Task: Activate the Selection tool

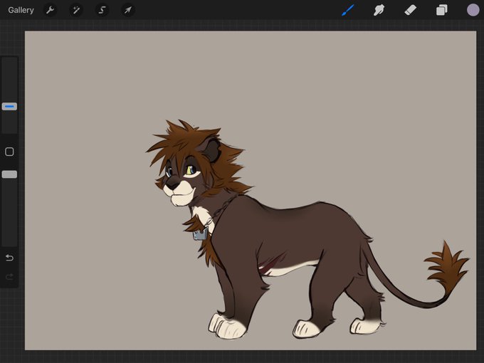Action: click(102, 10)
